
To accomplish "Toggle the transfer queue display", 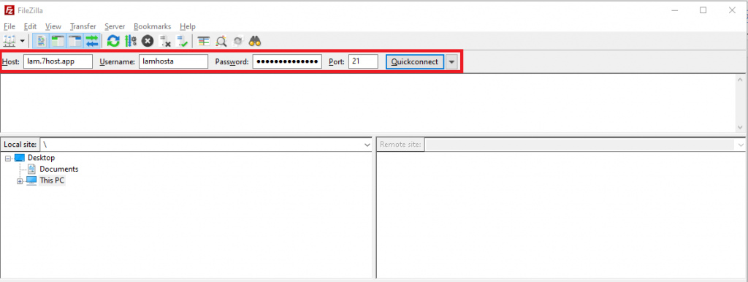I will tap(91, 41).
